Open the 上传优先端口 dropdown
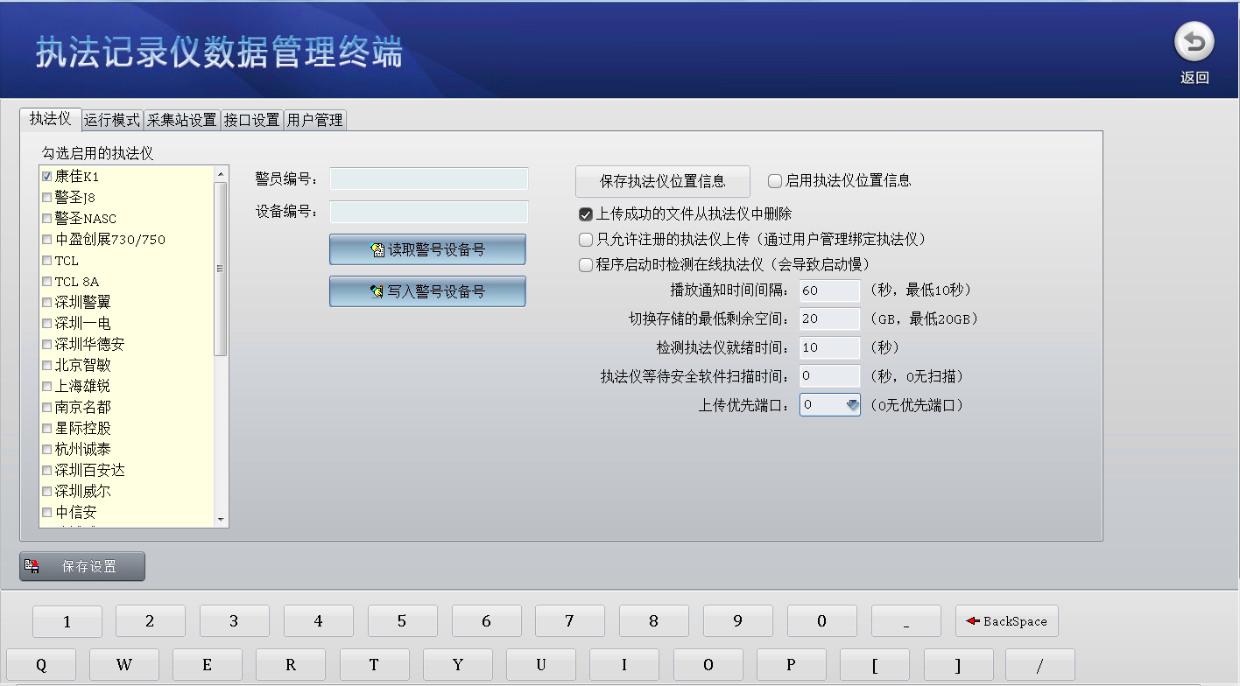This screenshot has height=686, width=1240. (x=852, y=405)
